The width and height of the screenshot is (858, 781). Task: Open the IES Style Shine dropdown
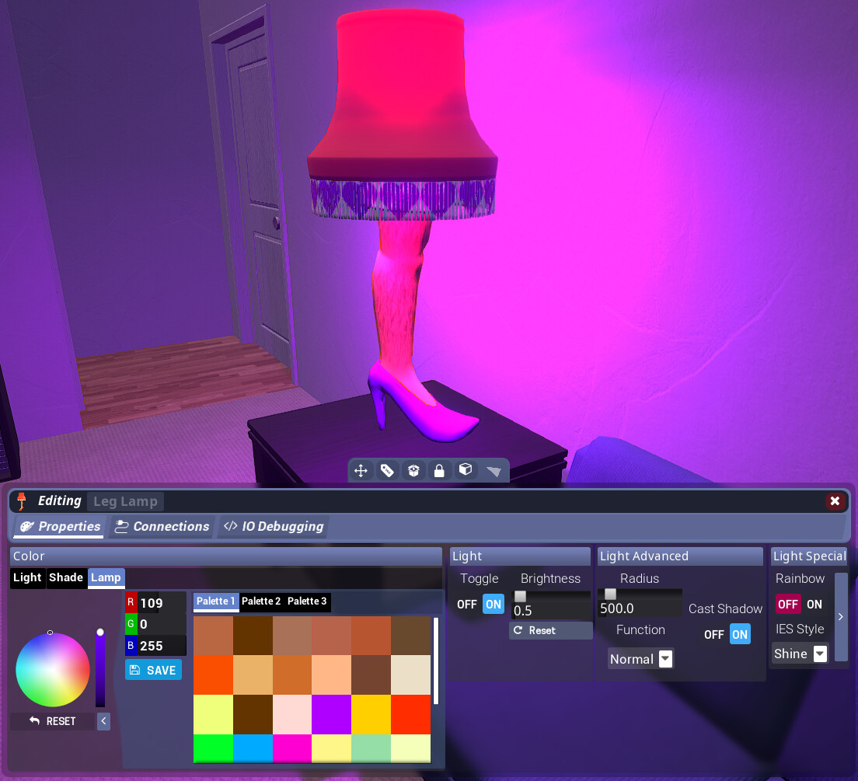(800, 654)
